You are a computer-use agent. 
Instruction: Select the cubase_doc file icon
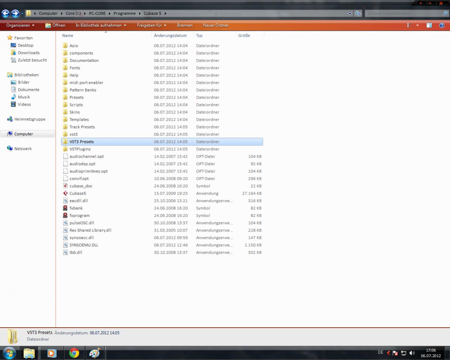coord(65,186)
